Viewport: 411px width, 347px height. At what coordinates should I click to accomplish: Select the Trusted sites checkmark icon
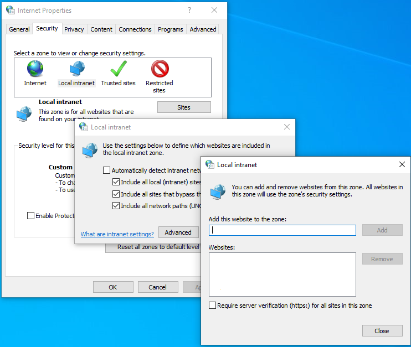[x=119, y=69]
